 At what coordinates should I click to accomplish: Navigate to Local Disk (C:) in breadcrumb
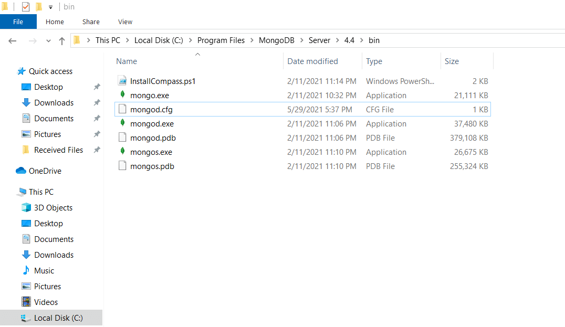[x=159, y=40]
